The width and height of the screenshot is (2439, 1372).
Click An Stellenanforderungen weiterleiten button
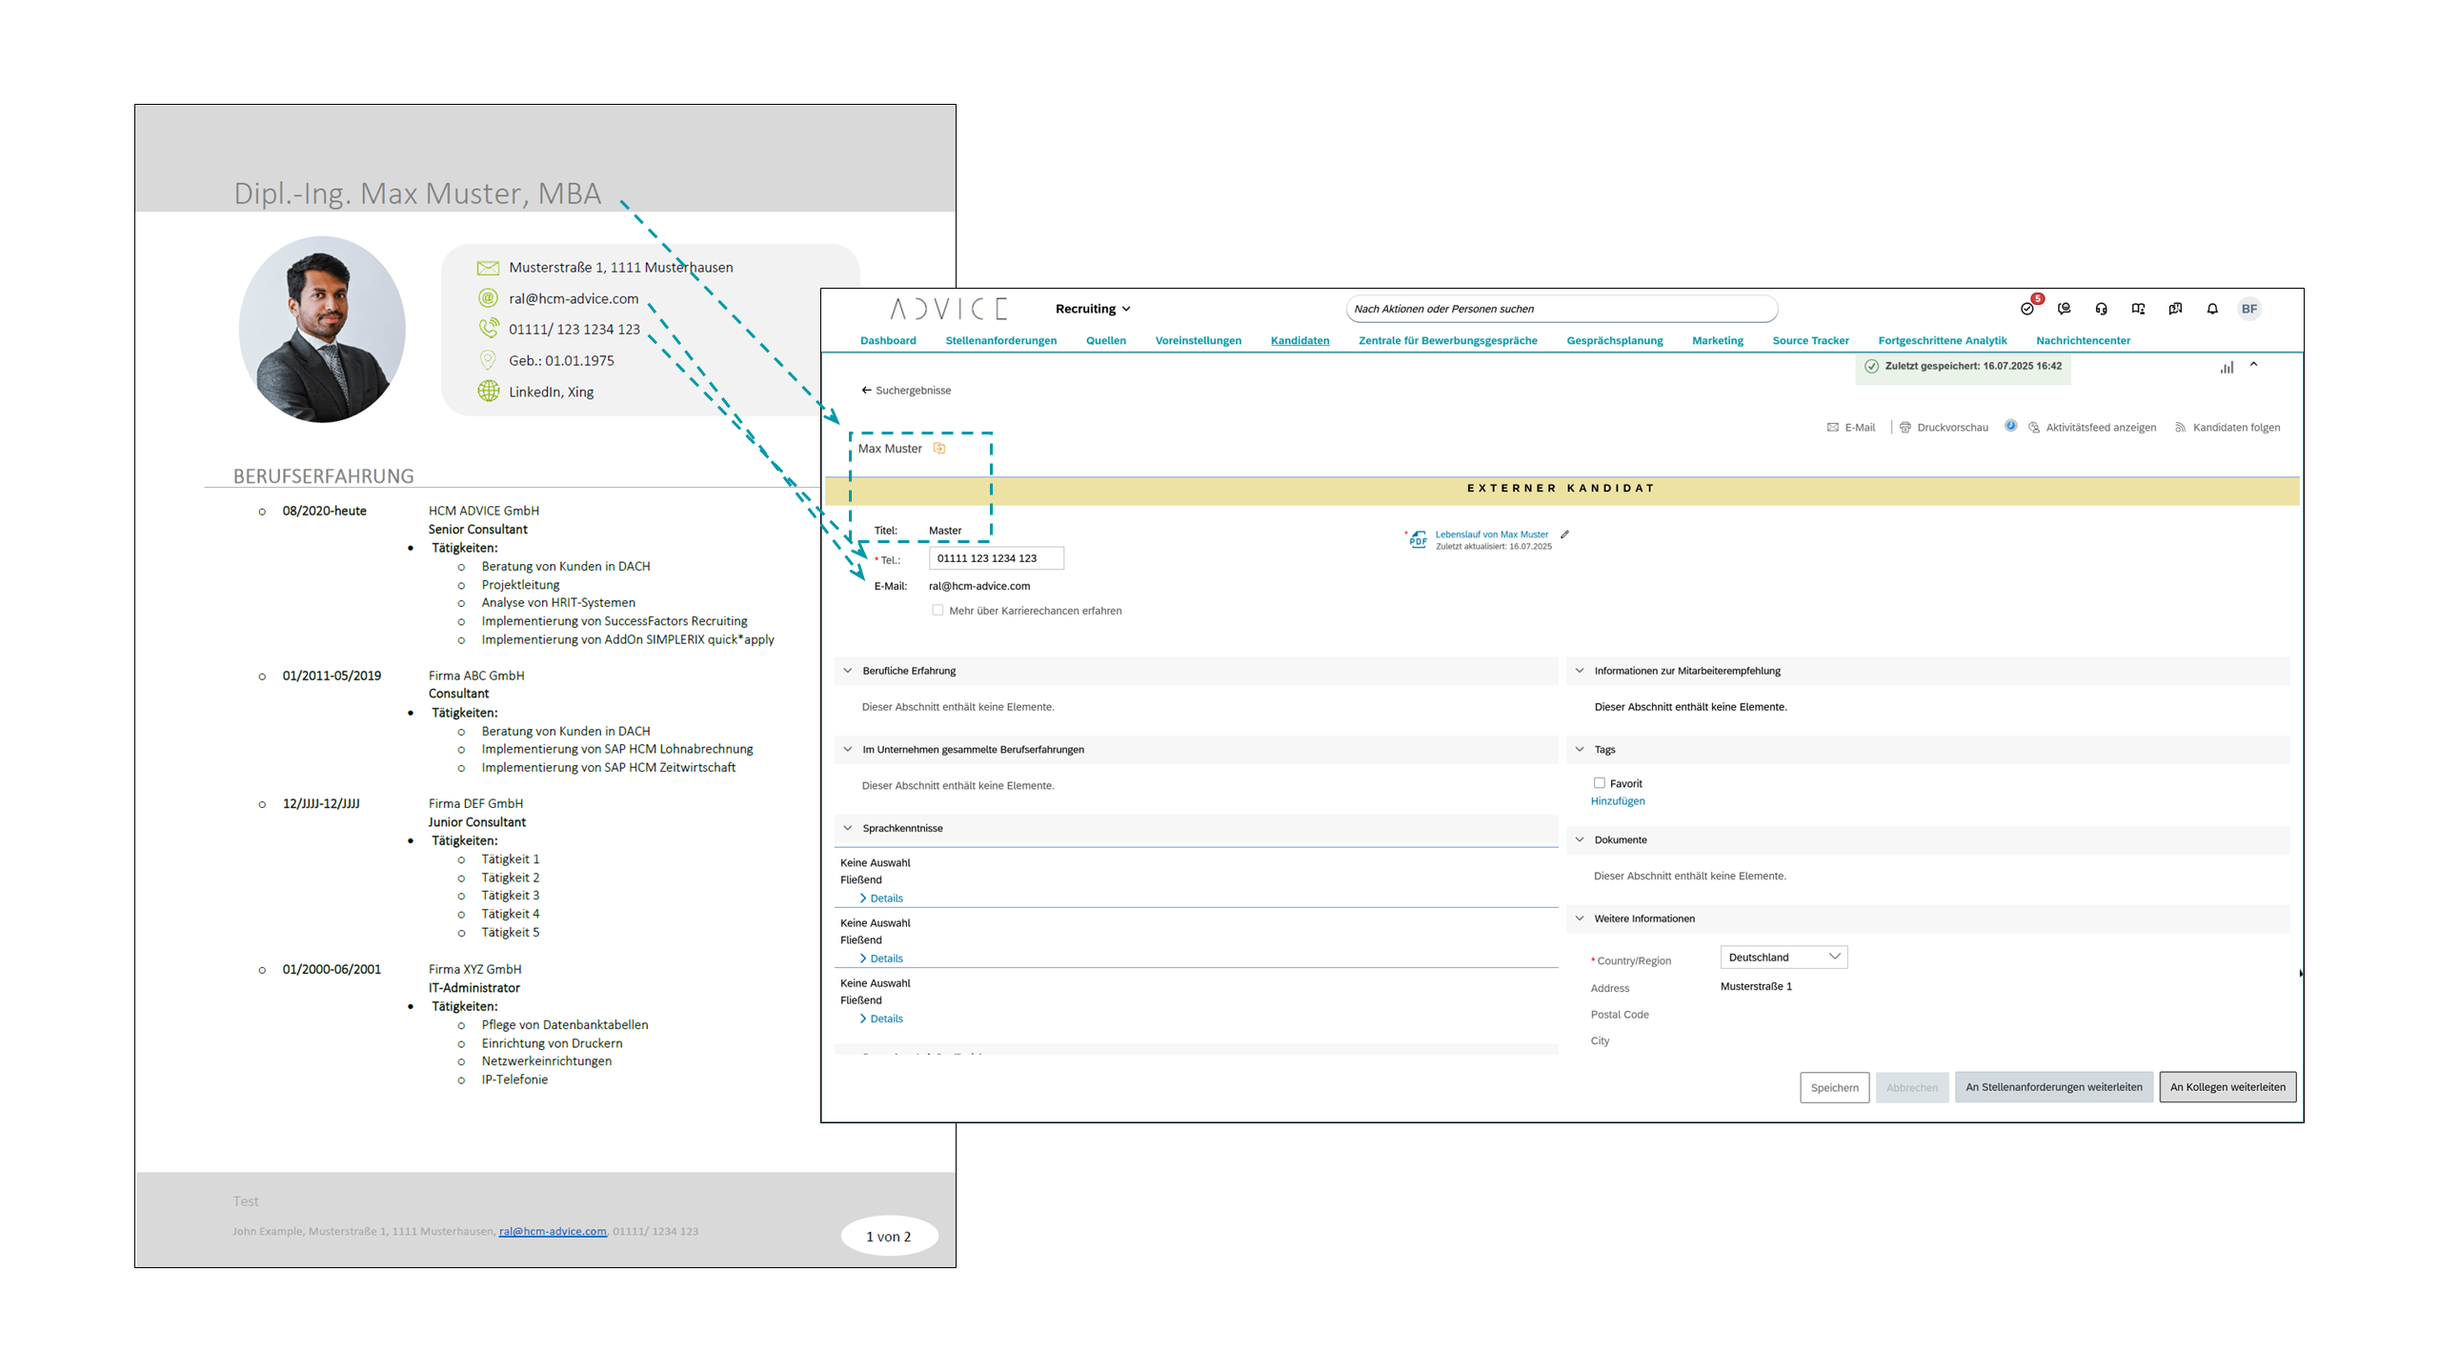2053,1087
